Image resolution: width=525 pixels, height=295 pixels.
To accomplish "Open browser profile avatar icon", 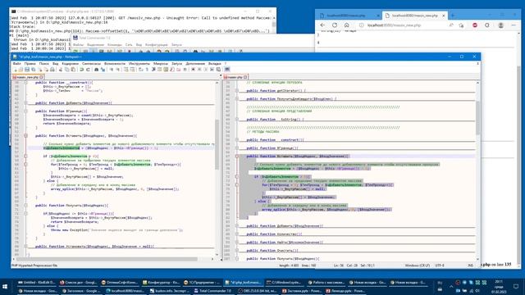I will [500, 25].
